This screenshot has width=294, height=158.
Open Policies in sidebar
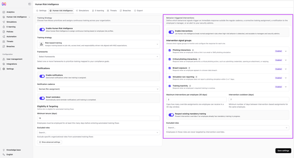(10, 32)
